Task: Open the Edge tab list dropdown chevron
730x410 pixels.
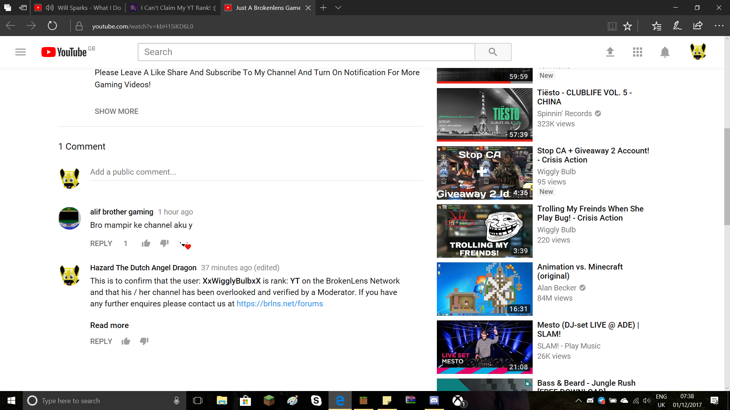Action: [x=338, y=8]
